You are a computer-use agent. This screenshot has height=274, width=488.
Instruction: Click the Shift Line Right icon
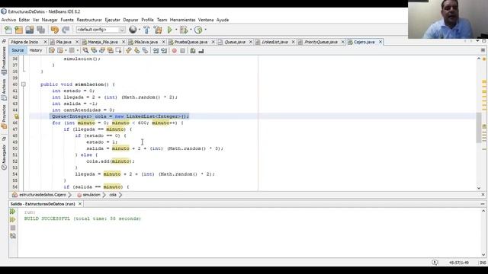[164, 51]
